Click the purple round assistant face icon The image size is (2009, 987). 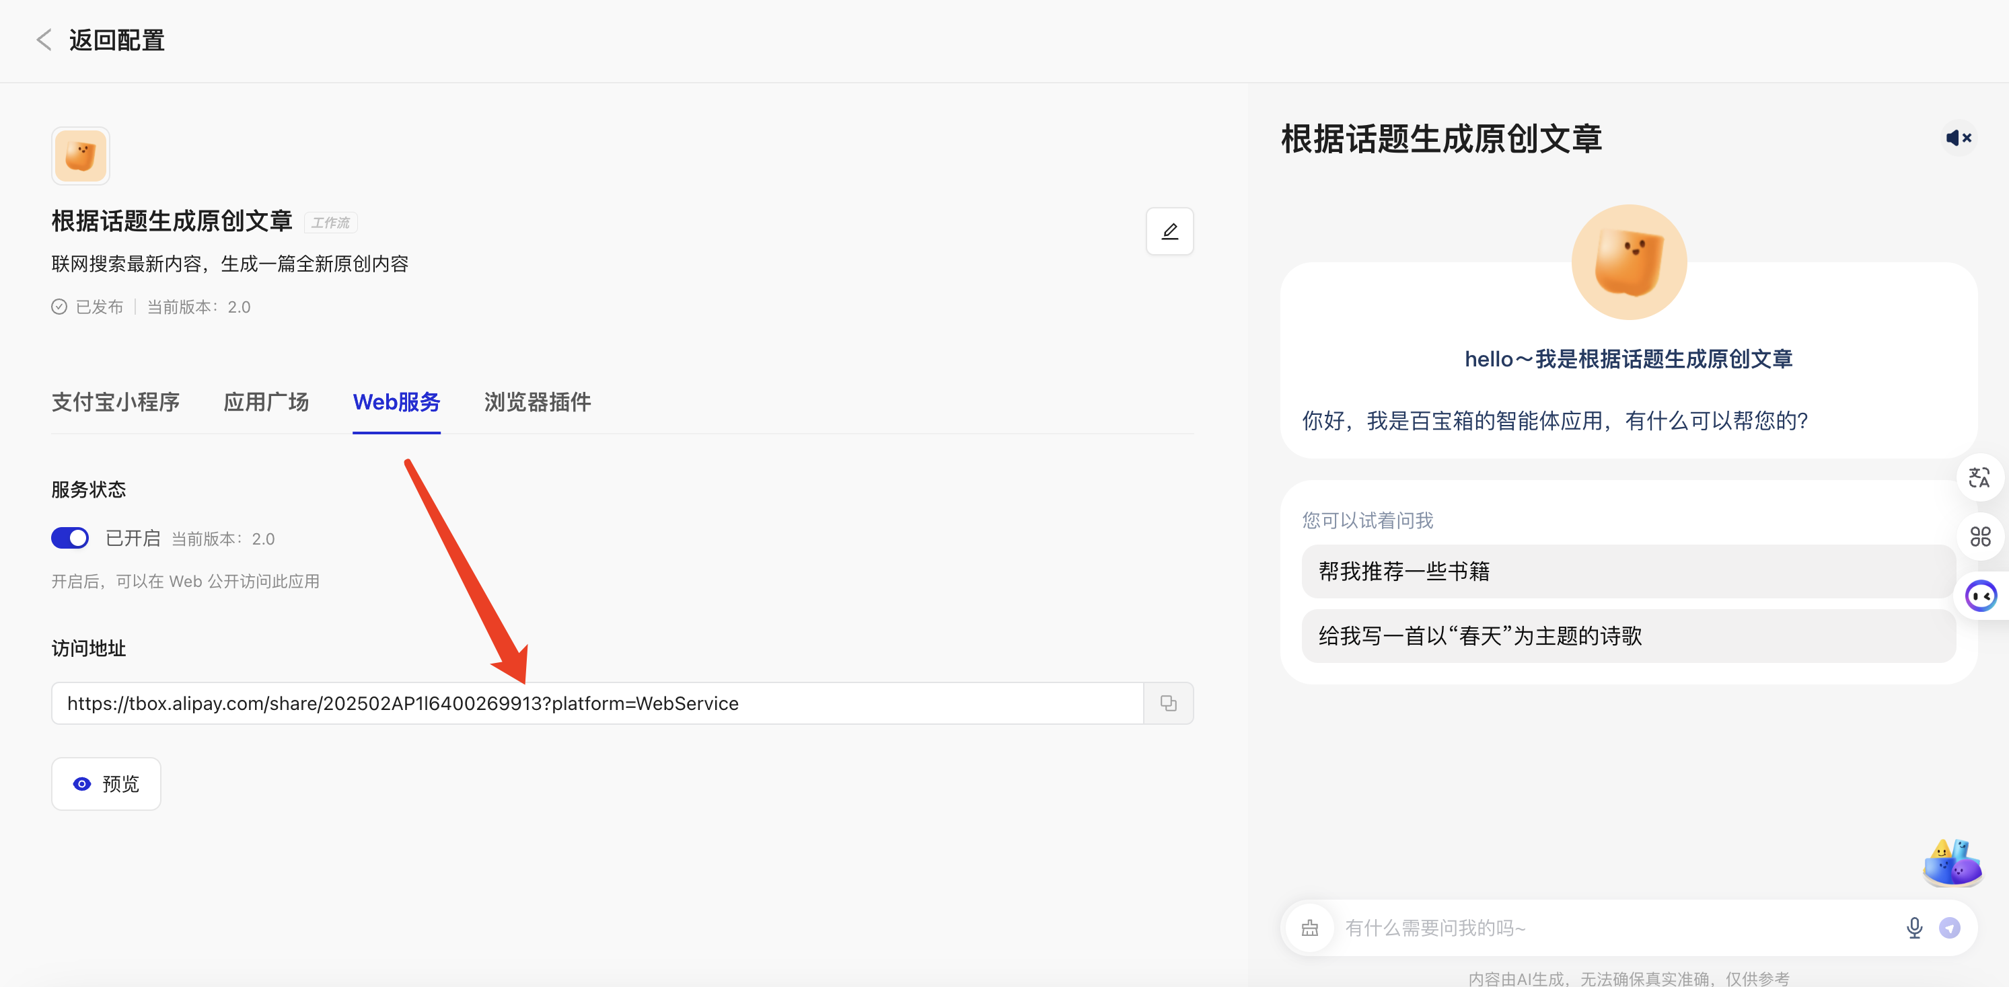point(1980,596)
